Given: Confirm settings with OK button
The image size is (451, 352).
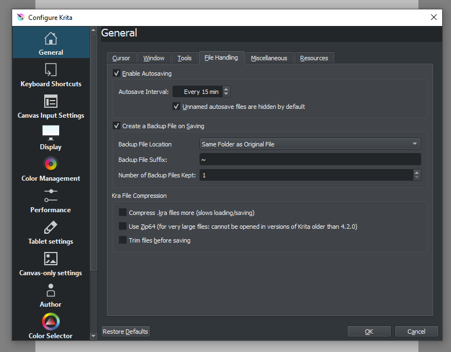Looking at the screenshot, I should 369,332.
